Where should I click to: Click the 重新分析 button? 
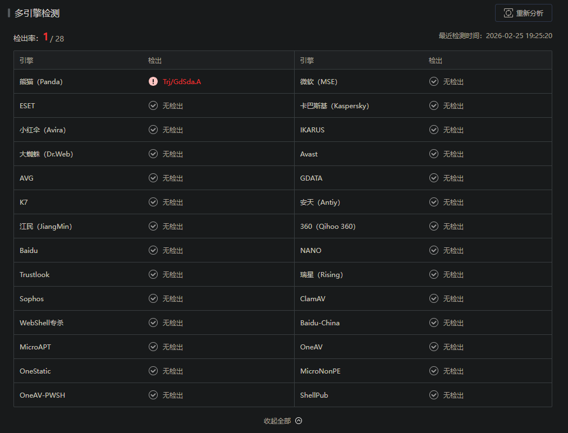pos(524,13)
